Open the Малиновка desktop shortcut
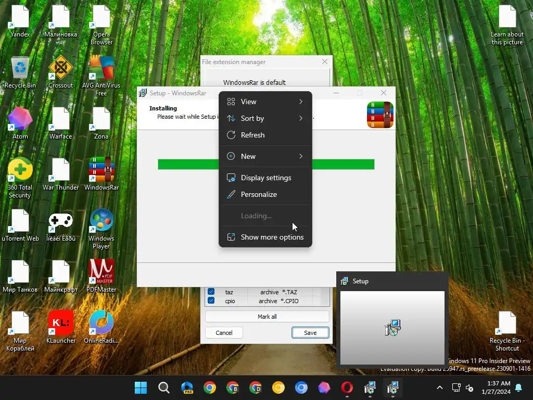The image size is (533, 400). pos(60,21)
